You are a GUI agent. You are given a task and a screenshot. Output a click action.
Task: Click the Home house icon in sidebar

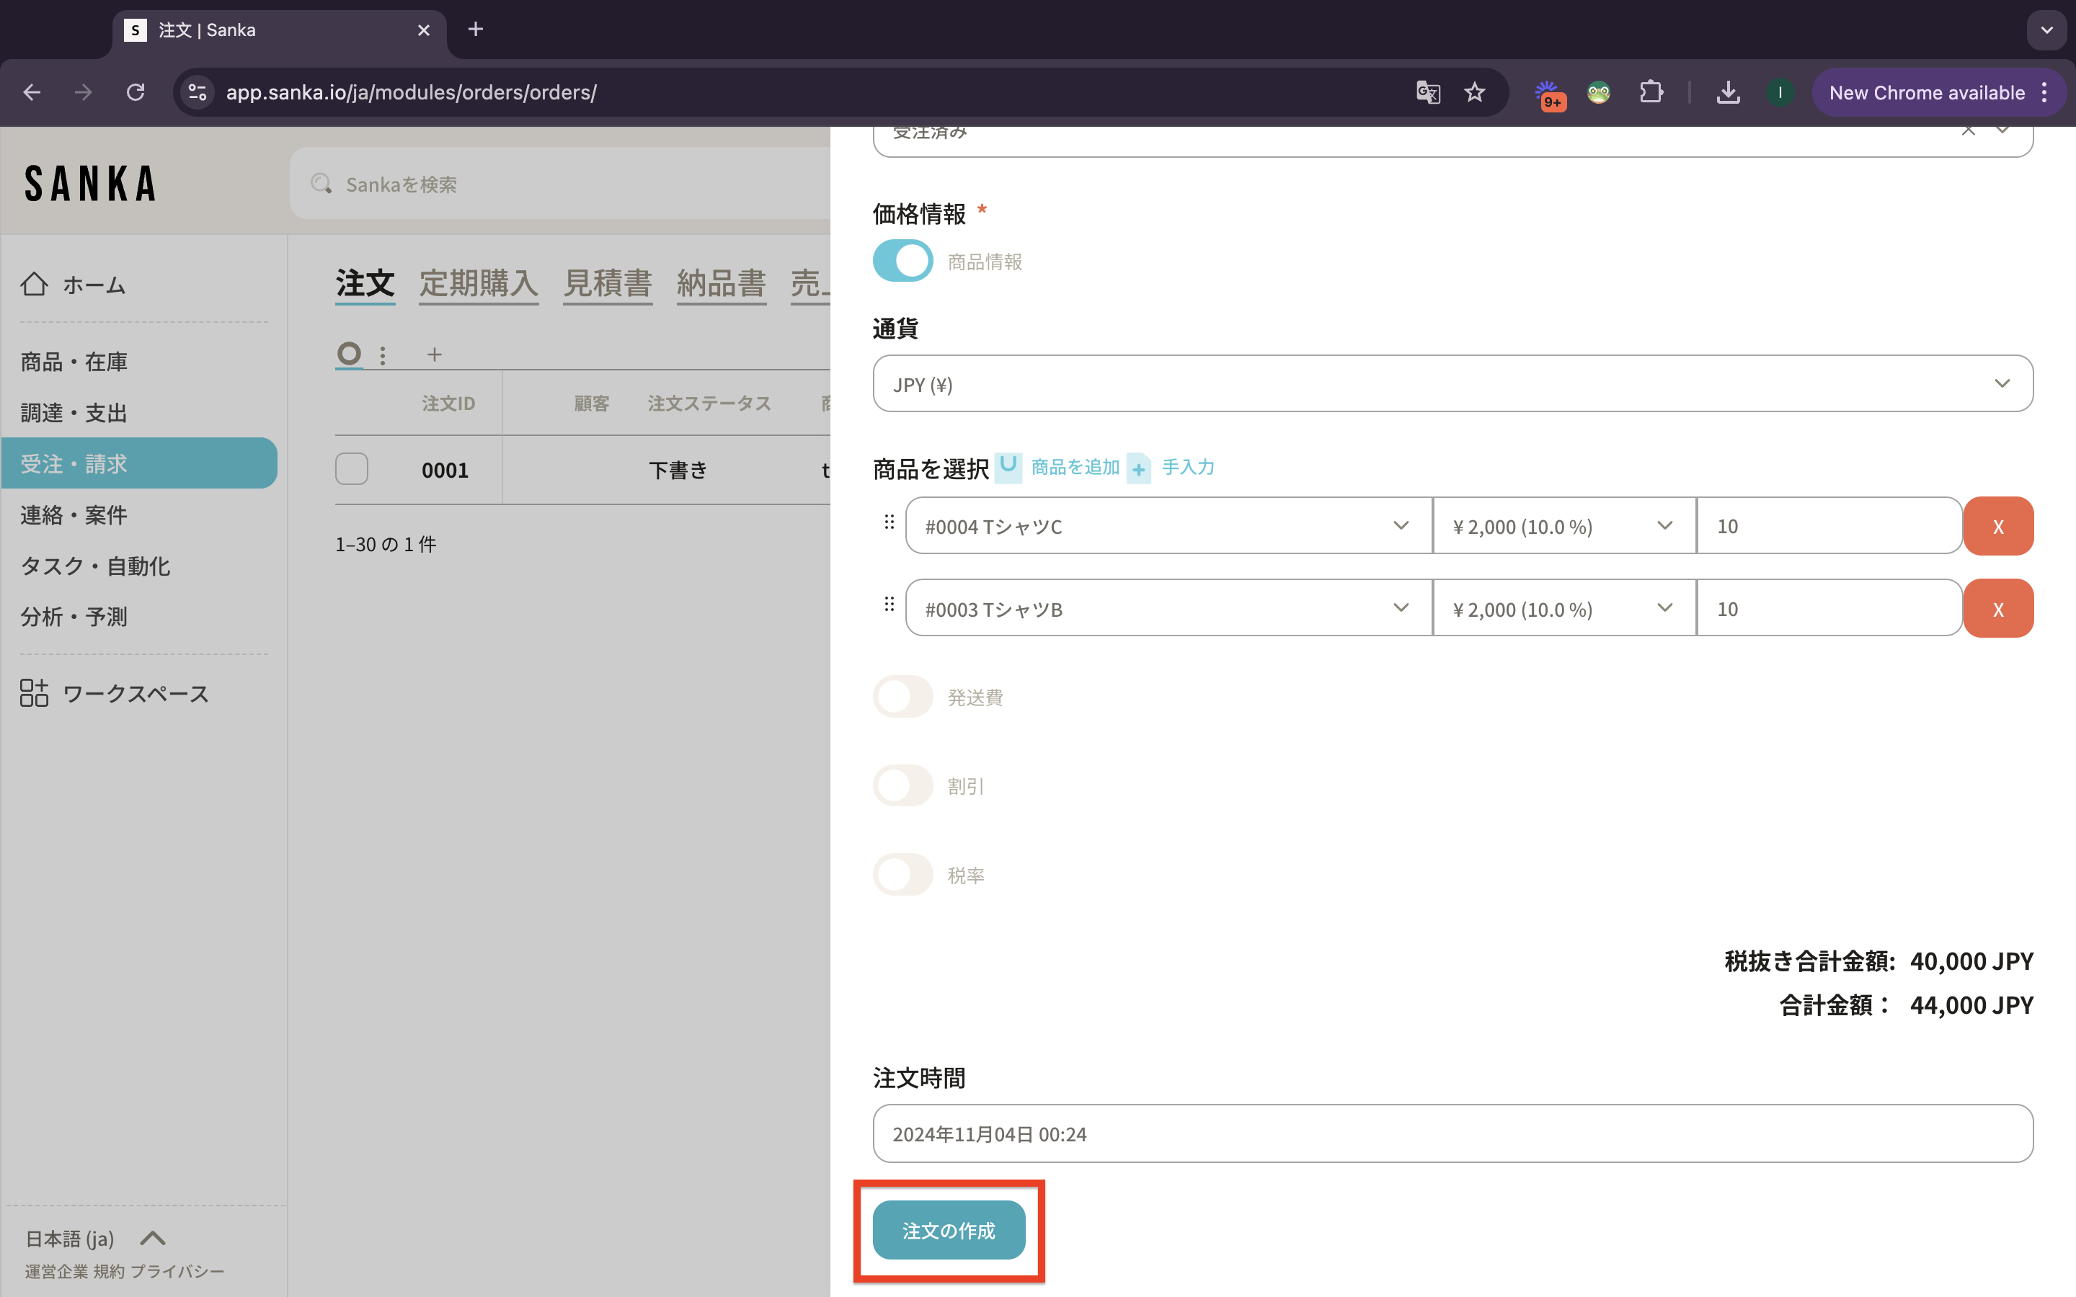click(x=35, y=284)
